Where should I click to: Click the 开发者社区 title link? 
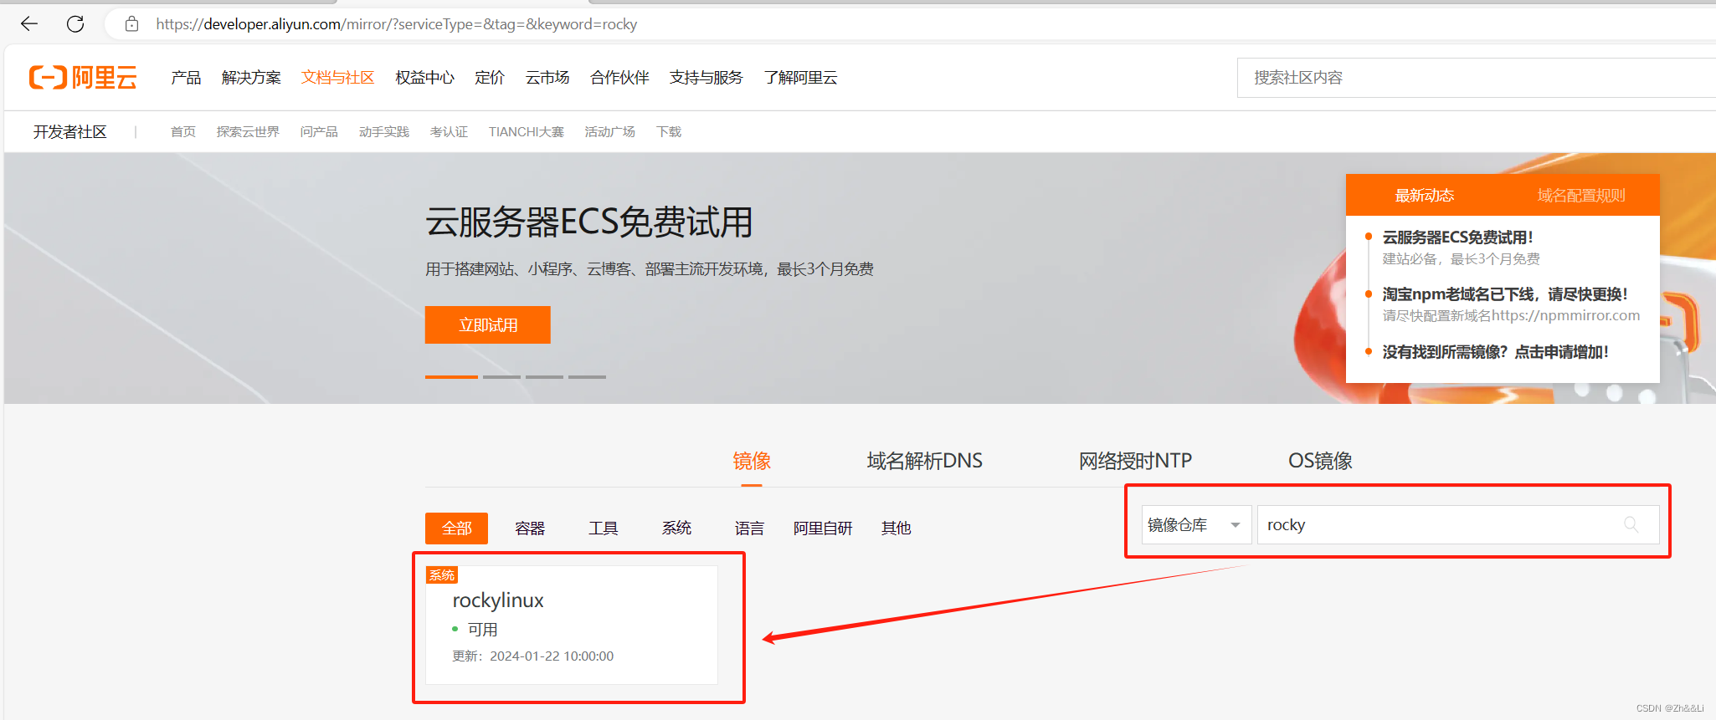coord(70,132)
